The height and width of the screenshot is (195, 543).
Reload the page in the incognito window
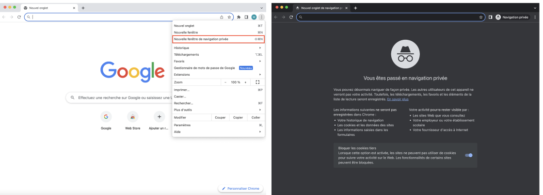coord(291,17)
